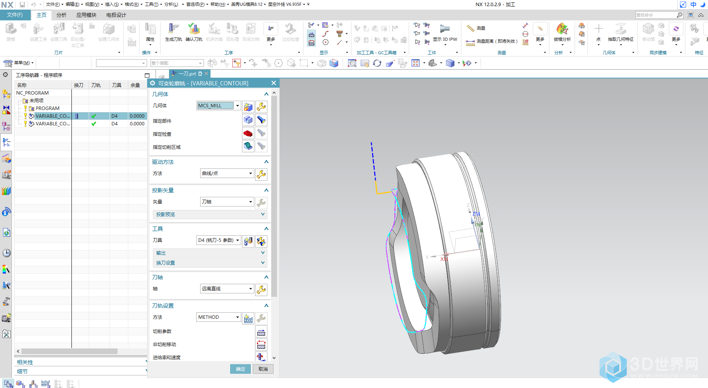Open the Feeds and Speeds (进给率和速度) dialog
The image size is (708, 388).
pyautogui.click(x=261, y=357)
